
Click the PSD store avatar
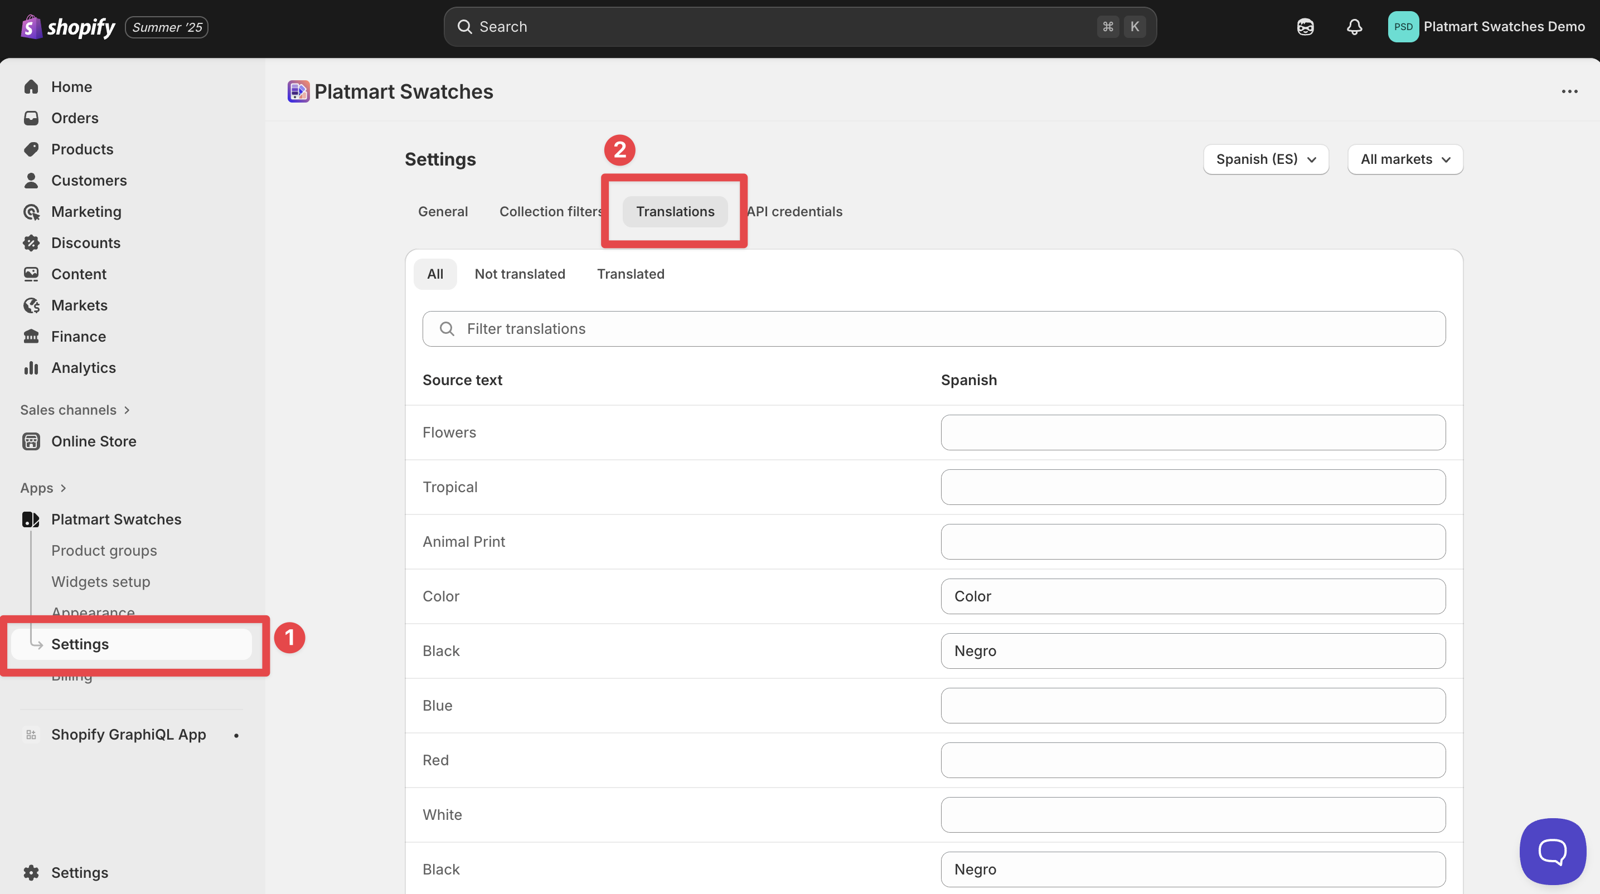coord(1403,27)
